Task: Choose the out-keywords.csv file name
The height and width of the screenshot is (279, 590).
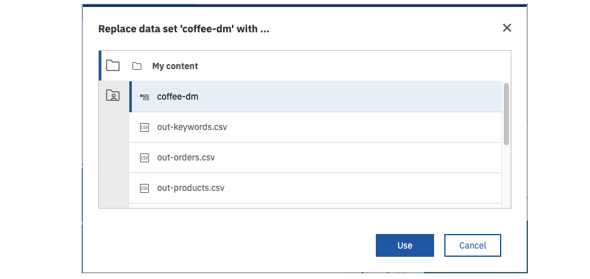Action: [192, 127]
